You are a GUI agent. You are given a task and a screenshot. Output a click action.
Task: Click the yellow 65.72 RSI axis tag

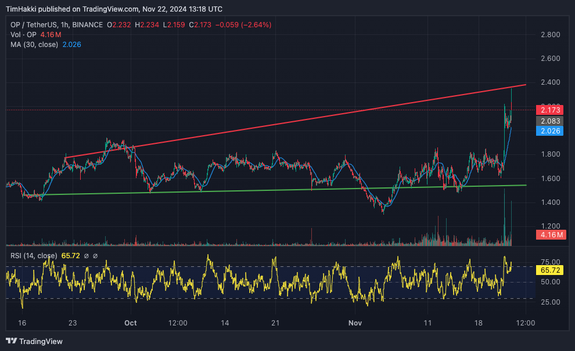549,270
